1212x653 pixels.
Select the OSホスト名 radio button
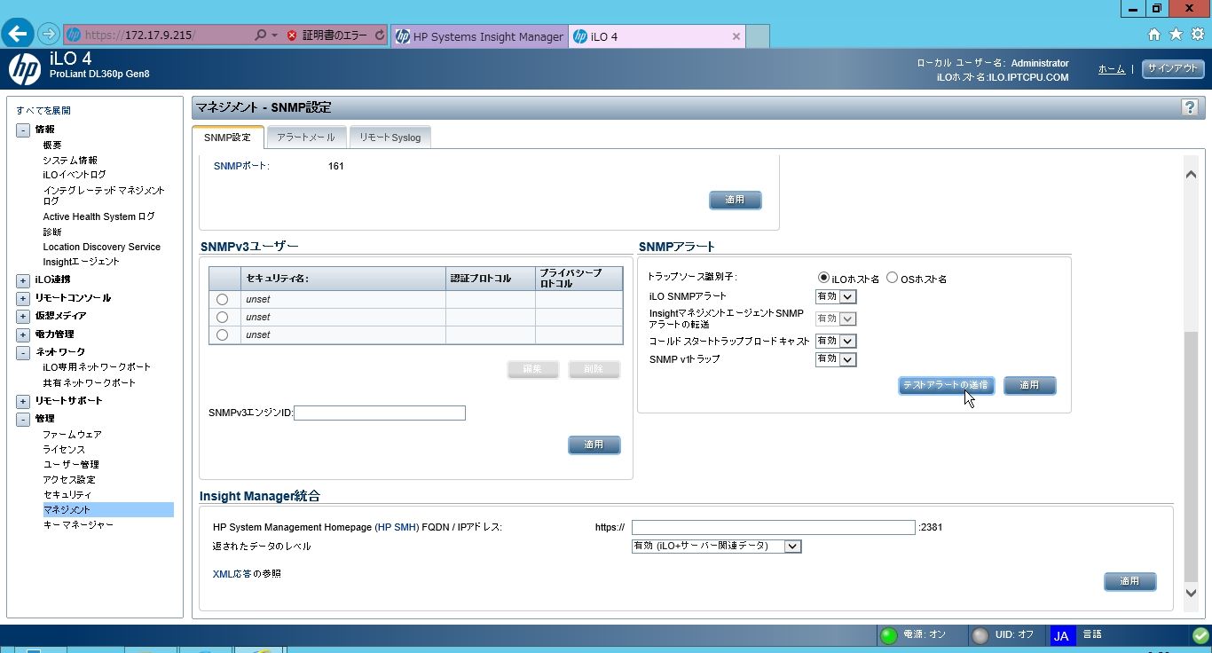click(892, 278)
